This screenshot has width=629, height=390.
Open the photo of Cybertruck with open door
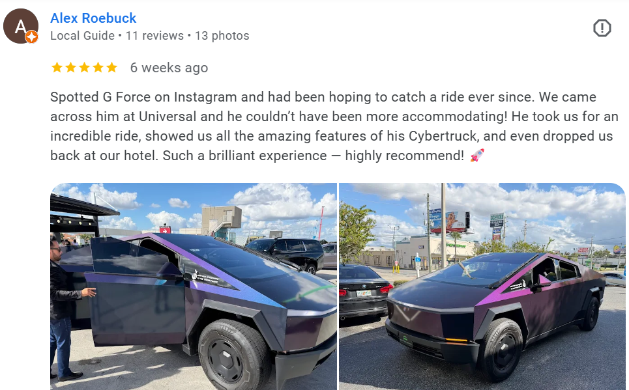pyautogui.click(x=194, y=286)
